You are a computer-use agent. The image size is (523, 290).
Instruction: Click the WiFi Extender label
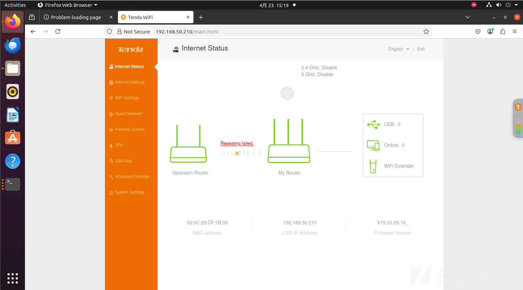(399, 166)
